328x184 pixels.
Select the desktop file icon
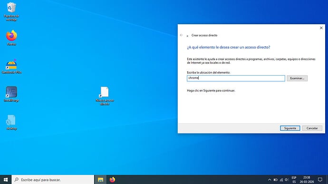pyautogui.click(x=11, y=122)
